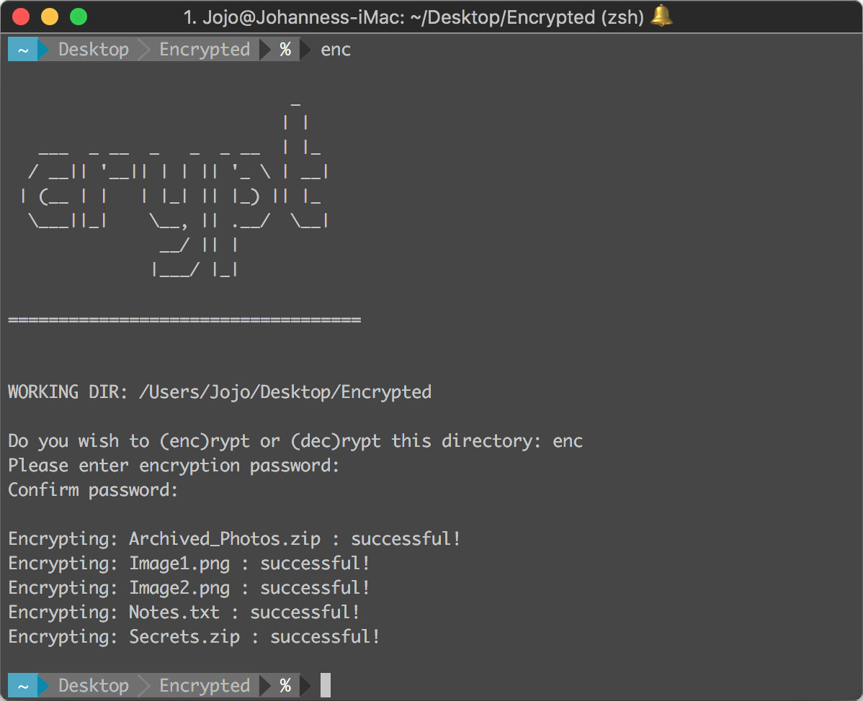
Task: Click the "%" symbol in the top prompt
Action: (x=285, y=50)
